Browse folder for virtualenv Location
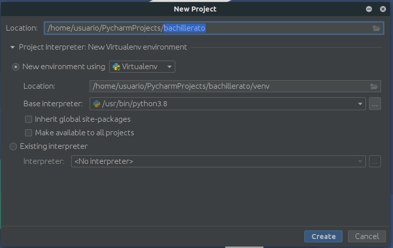Image resolution: width=393 pixels, height=248 pixels. pos(373,86)
